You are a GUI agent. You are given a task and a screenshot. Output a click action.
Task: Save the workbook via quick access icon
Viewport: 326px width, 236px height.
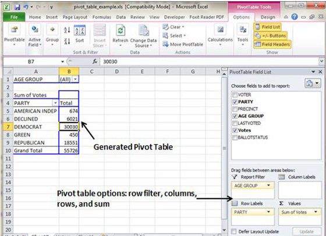[17, 7]
